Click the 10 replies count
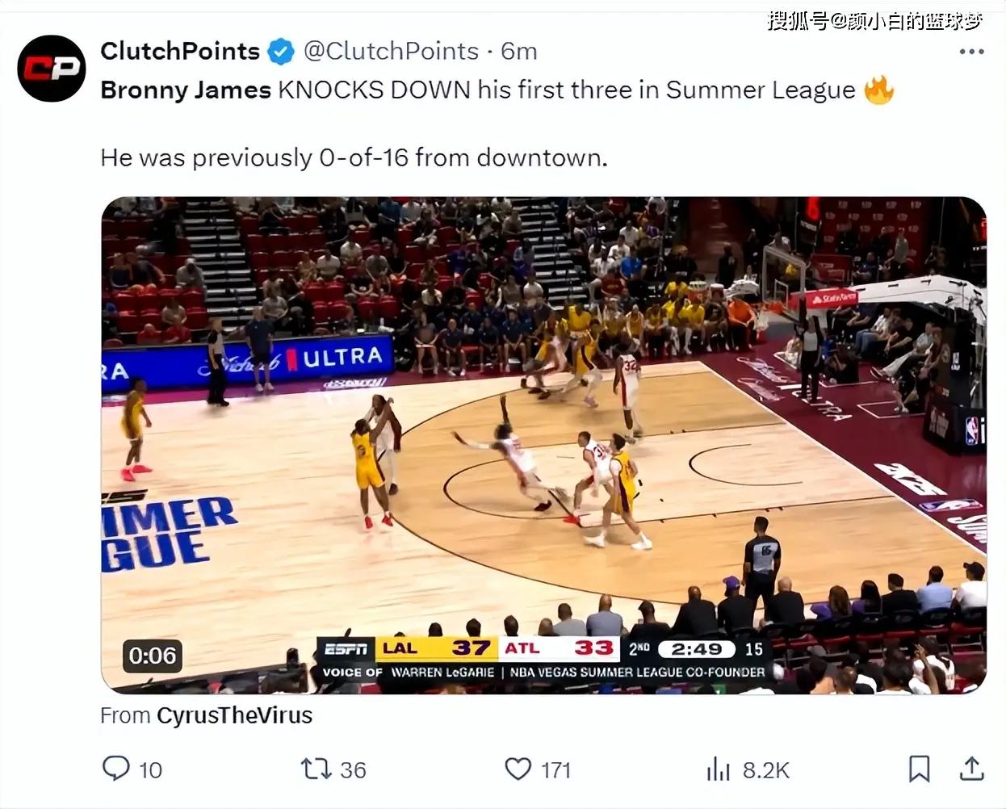 click(150, 770)
